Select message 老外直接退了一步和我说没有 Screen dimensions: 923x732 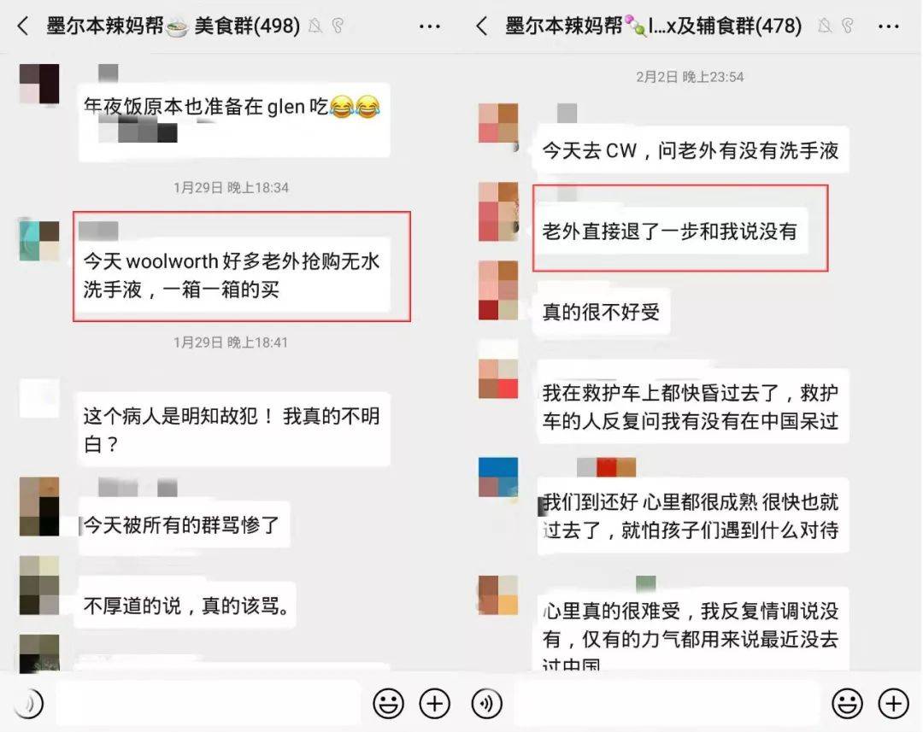pyautogui.click(x=672, y=231)
